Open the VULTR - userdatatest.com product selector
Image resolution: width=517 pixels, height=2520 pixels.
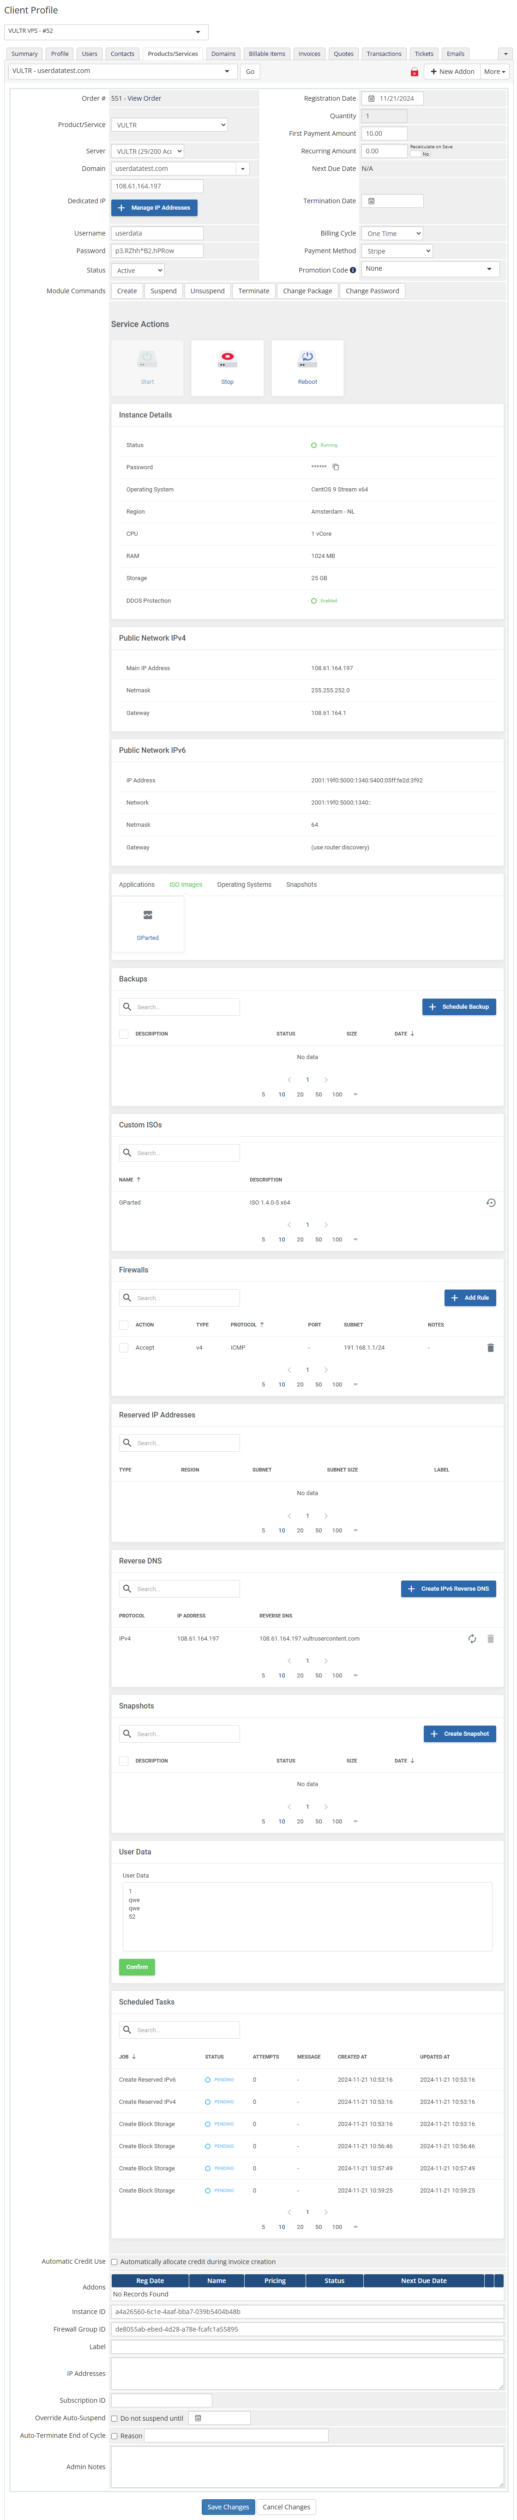[122, 72]
